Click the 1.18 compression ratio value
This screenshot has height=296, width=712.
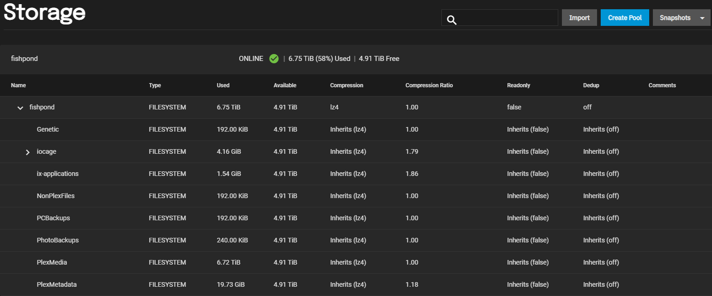click(x=412, y=284)
